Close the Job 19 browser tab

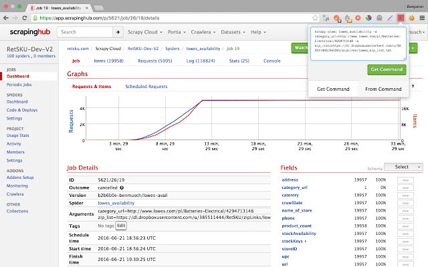87,8
